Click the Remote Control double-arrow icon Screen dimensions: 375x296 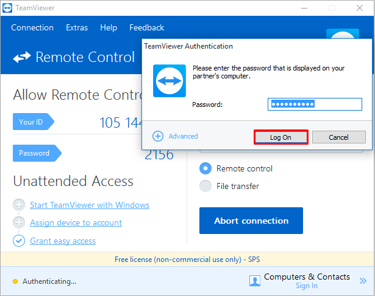click(x=22, y=57)
